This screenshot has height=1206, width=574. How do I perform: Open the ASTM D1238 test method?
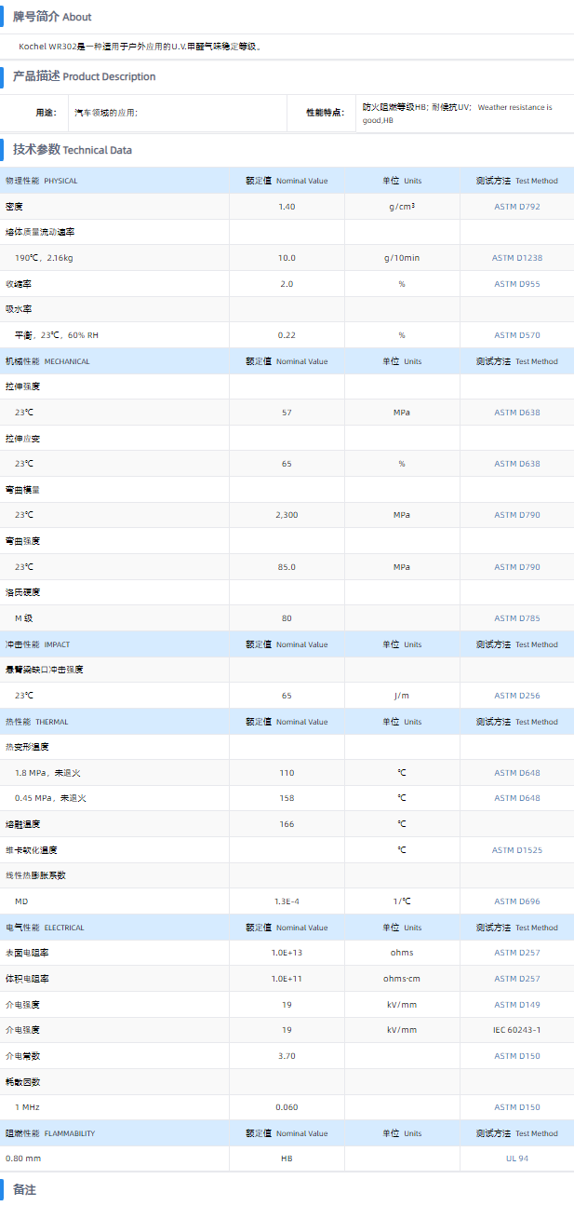point(516,258)
